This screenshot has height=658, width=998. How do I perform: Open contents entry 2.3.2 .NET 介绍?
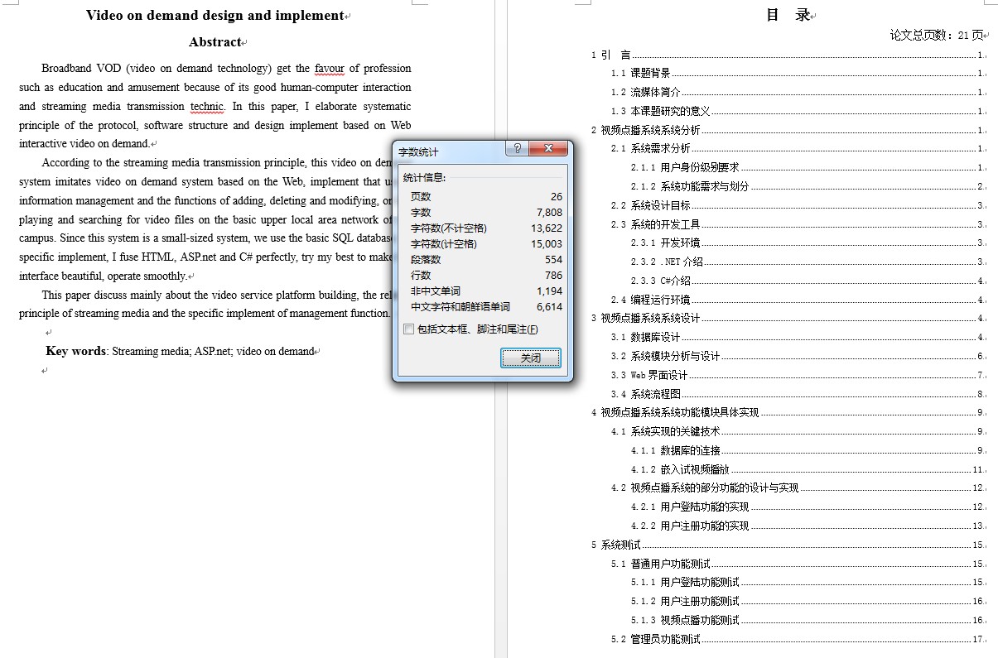pyautogui.click(x=808, y=262)
